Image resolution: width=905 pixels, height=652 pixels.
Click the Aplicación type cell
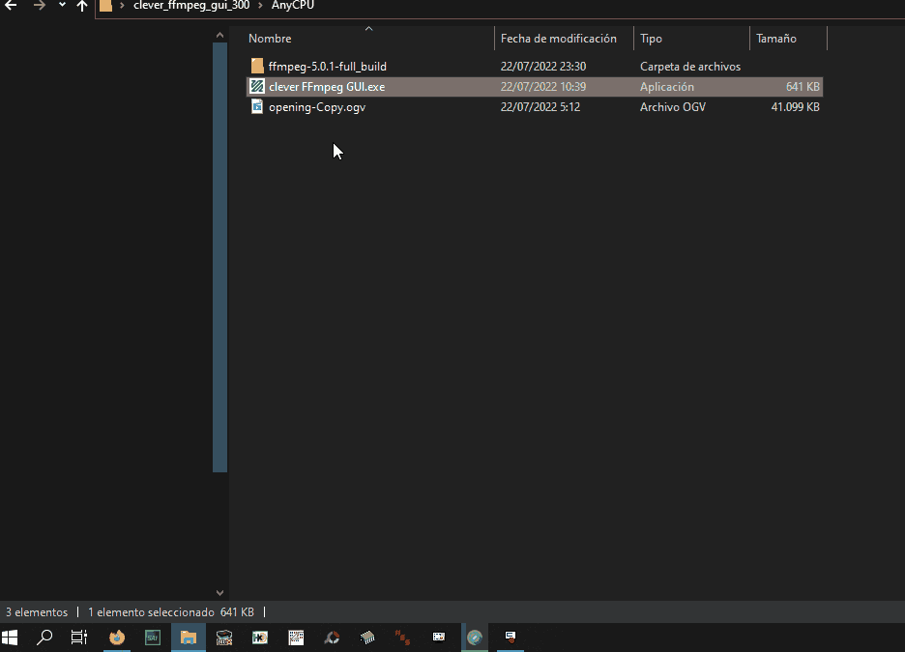pos(667,87)
